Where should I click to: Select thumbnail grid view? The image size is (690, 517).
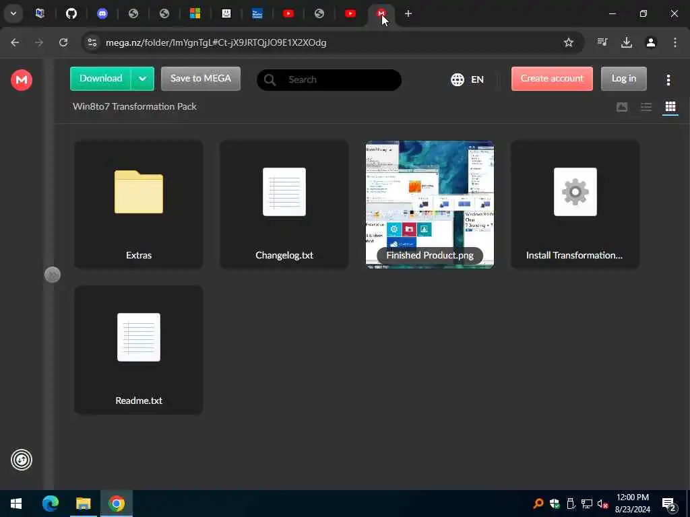click(x=670, y=107)
